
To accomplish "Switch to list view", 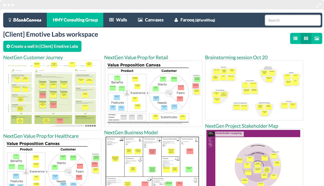I will 295,38.
